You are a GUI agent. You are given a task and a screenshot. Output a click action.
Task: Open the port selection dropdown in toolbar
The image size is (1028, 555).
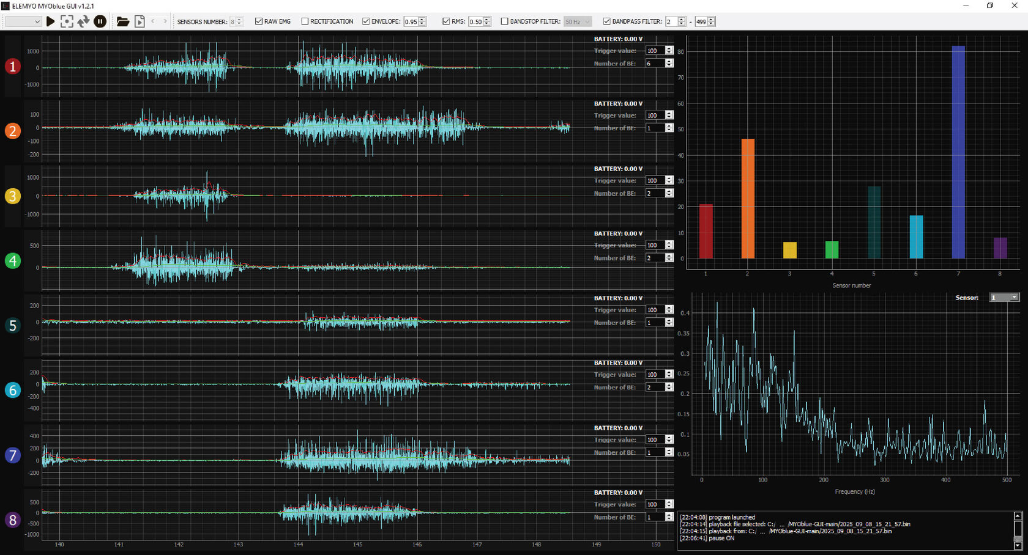(x=23, y=21)
